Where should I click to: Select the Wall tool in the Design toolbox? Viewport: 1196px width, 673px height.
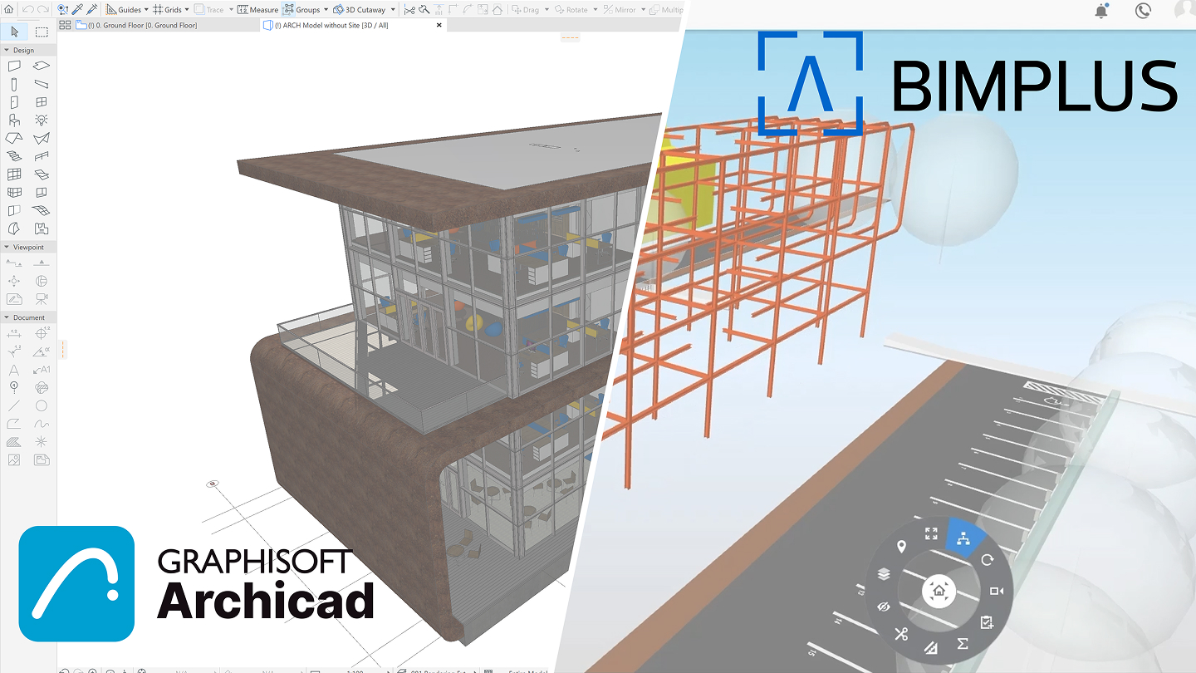click(12, 66)
